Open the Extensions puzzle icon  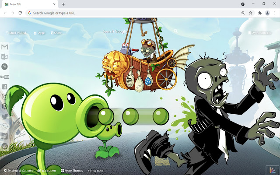[260, 13]
